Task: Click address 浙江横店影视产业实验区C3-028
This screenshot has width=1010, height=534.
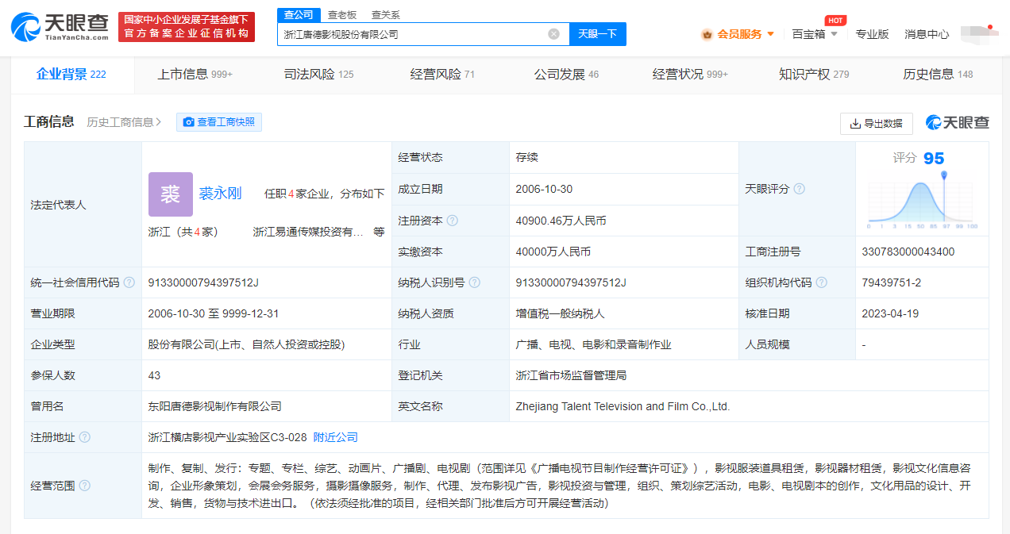Action: tap(227, 437)
